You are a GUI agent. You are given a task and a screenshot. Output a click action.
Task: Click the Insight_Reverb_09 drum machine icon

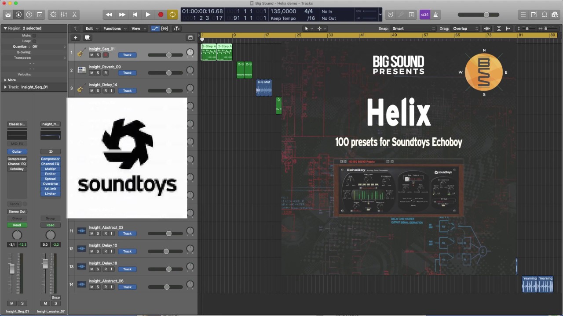pyautogui.click(x=81, y=70)
